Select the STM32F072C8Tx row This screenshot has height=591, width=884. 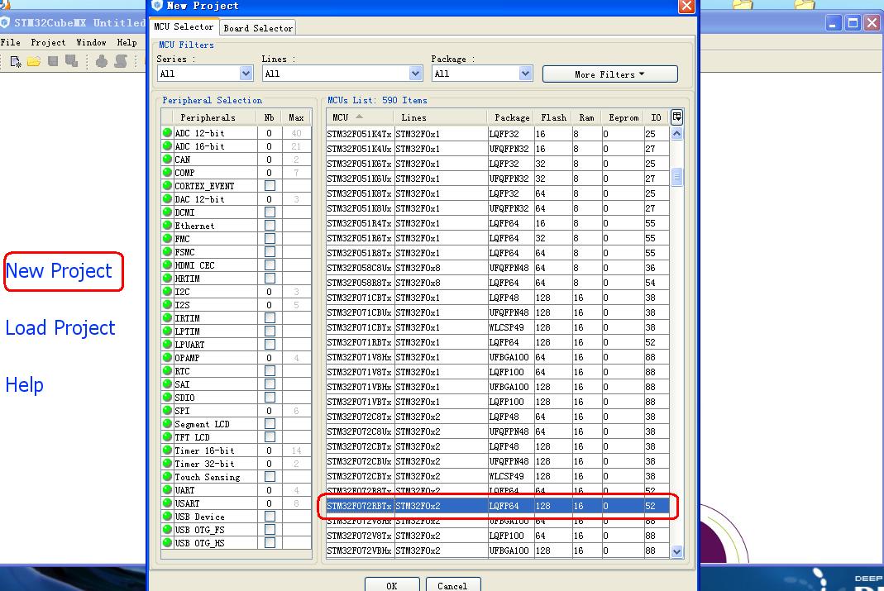coord(498,417)
